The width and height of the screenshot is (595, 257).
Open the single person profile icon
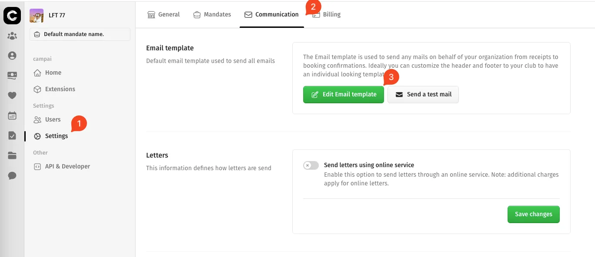tap(12, 56)
